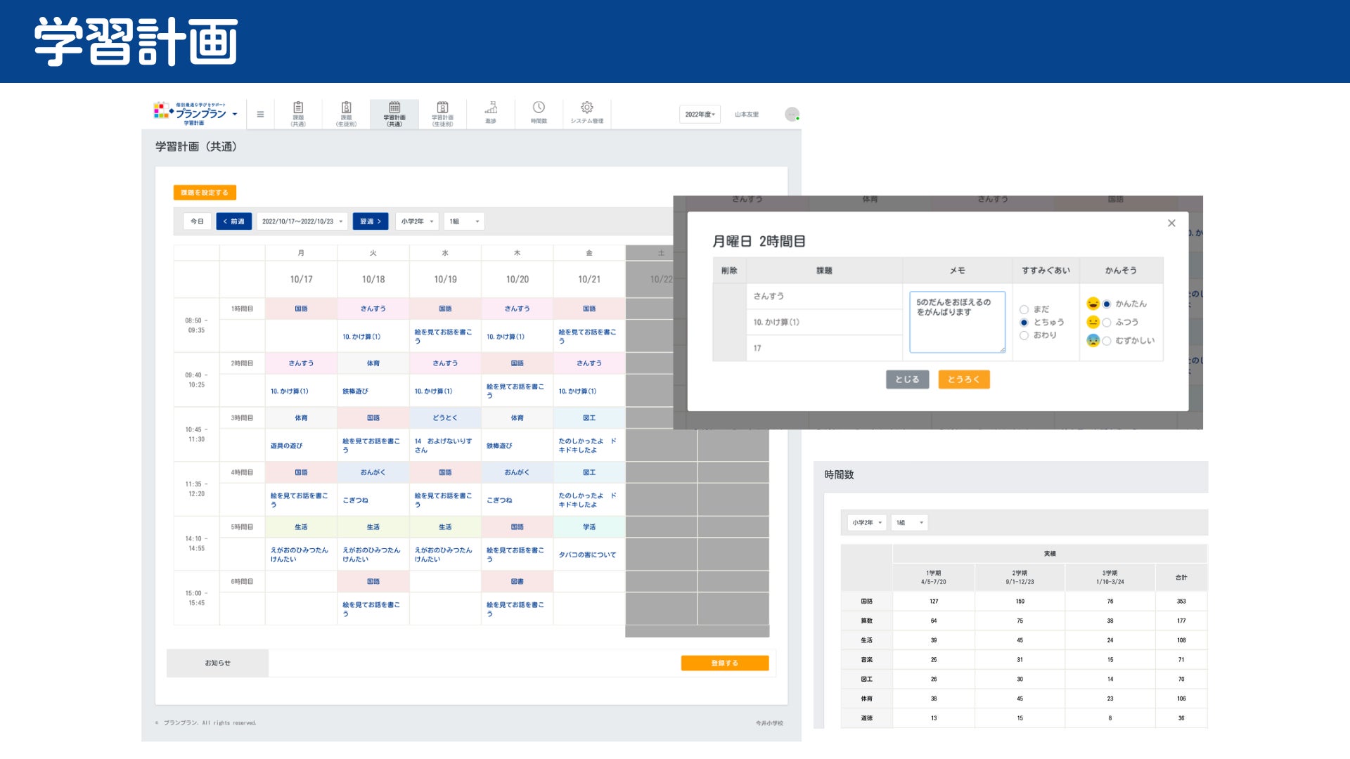Toggle the hamburger menu icon
Image resolution: width=1350 pixels, height=759 pixels.
pos(260,114)
